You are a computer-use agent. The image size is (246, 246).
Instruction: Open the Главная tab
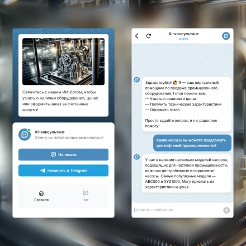41,196
